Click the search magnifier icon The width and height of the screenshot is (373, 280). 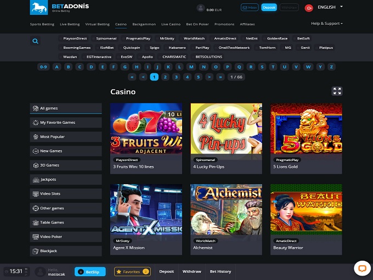35,41
